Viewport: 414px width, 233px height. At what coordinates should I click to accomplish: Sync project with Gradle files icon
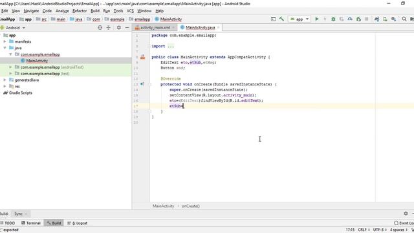(x=376, y=19)
